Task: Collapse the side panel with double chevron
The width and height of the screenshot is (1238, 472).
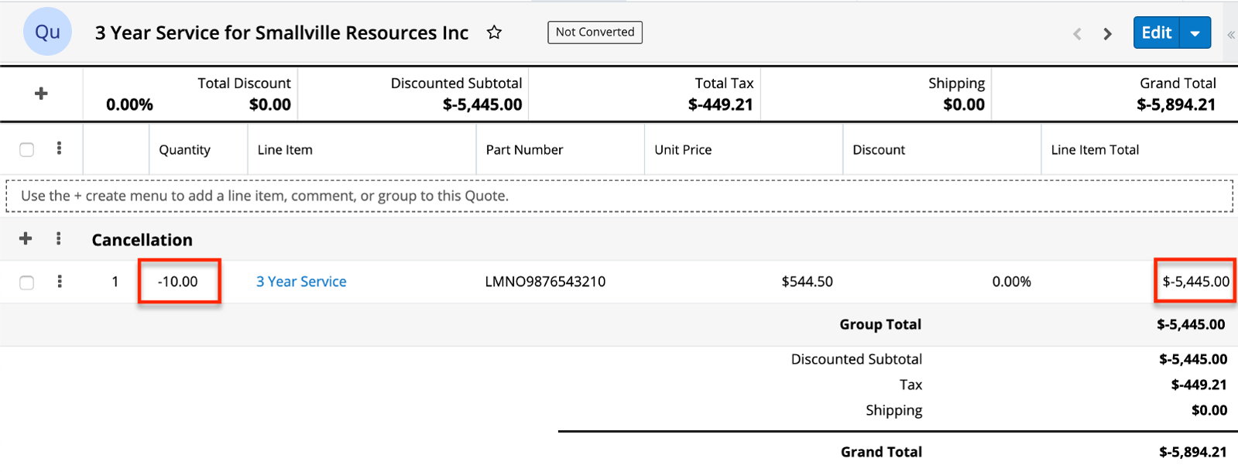Action: 1230,34
